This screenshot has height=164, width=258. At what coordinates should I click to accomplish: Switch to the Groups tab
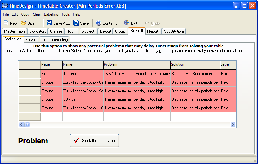tap(121, 31)
